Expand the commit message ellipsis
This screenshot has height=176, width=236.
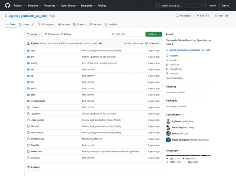click(101, 43)
